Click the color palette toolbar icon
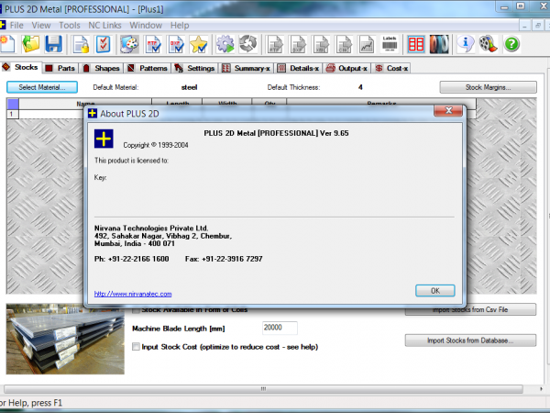Screen dimensions: 550x413 (129, 44)
